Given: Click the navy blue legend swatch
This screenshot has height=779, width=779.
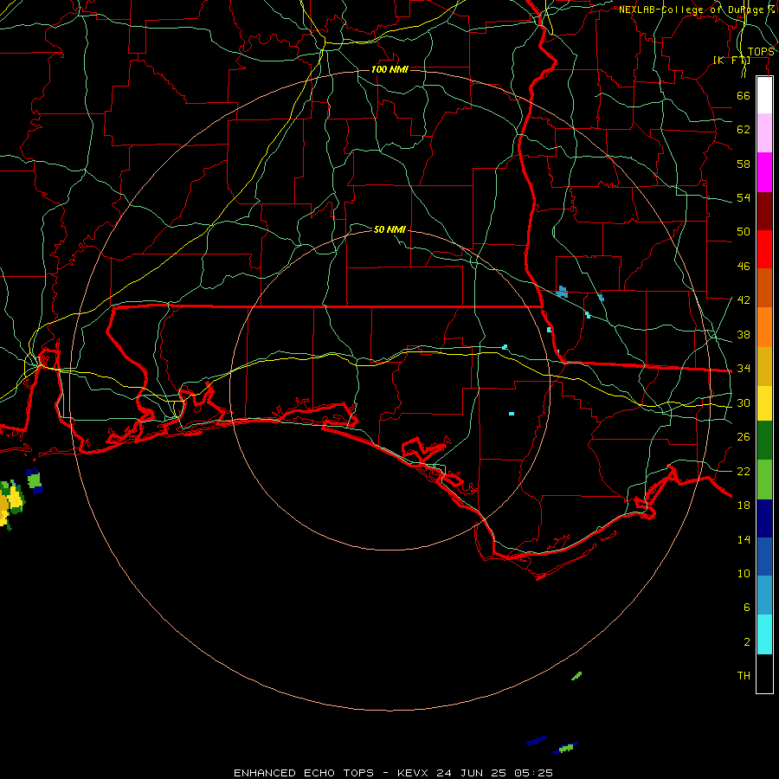Looking at the screenshot, I should (x=764, y=518).
